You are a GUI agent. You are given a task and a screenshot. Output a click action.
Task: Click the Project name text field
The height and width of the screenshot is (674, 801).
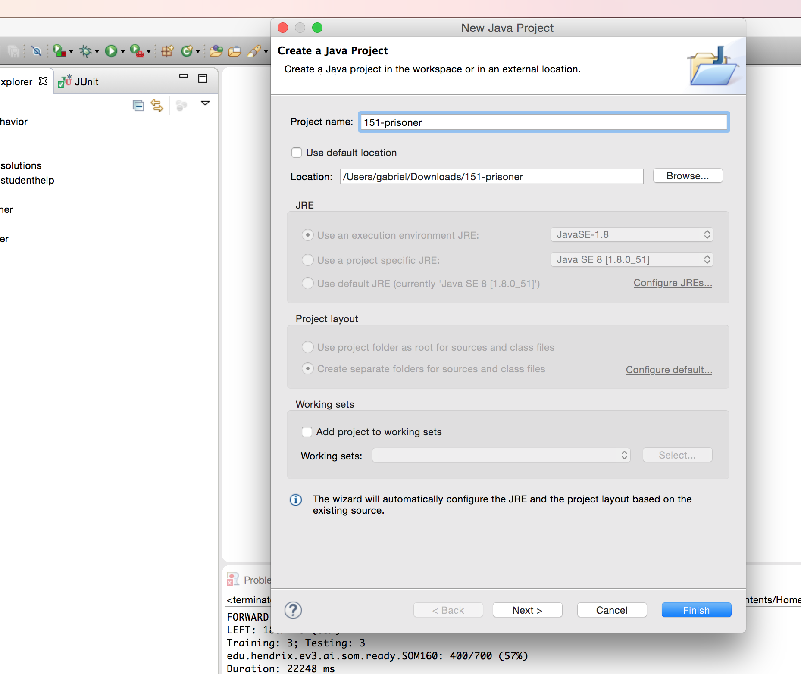click(x=544, y=122)
